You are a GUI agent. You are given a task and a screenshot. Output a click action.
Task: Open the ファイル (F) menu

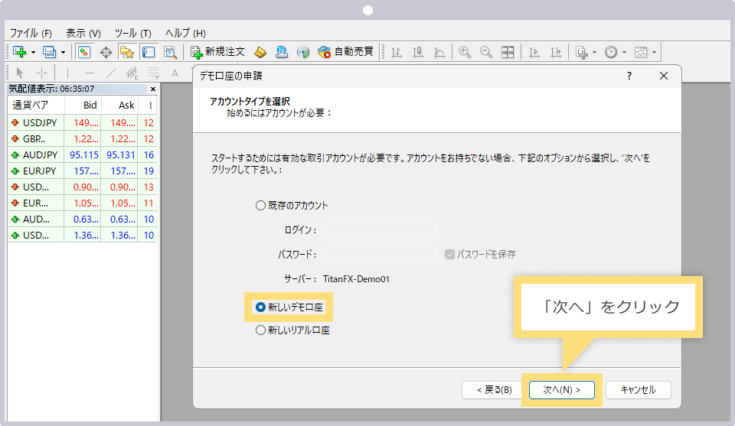30,33
